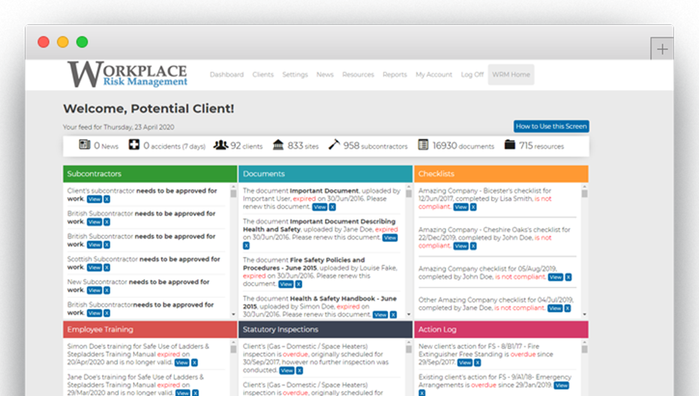Image resolution: width=699 pixels, height=396 pixels.
Task: Click the accidents first-aid cross icon
Action: pyautogui.click(x=134, y=145)
